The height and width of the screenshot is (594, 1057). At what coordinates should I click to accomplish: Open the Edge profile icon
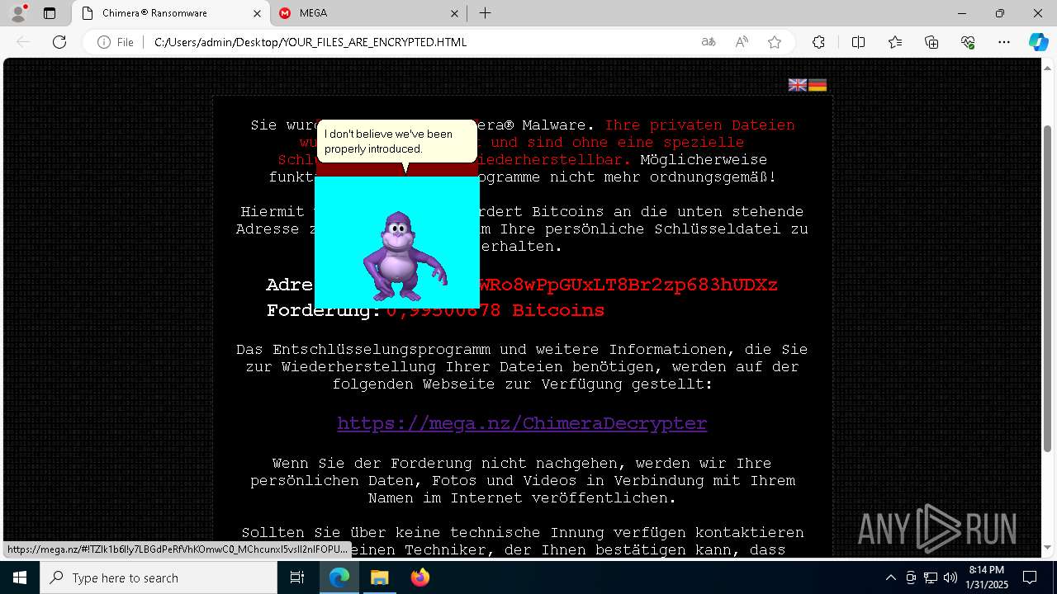[x=17, y=13]
